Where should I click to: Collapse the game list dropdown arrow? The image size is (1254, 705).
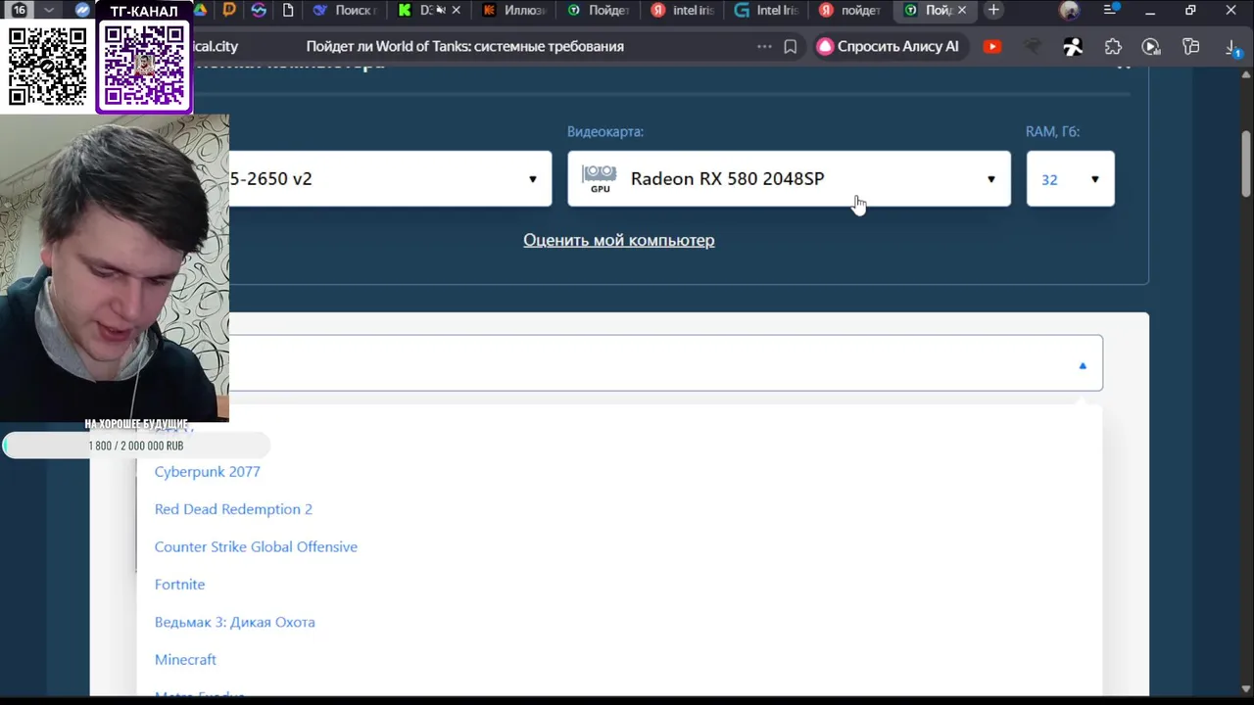(1083, 365)
